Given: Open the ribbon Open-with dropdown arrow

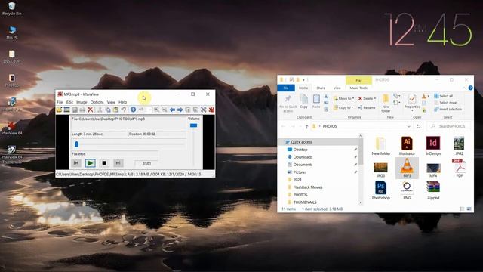Looking at the screenshot, I should (x=428, y=96).
